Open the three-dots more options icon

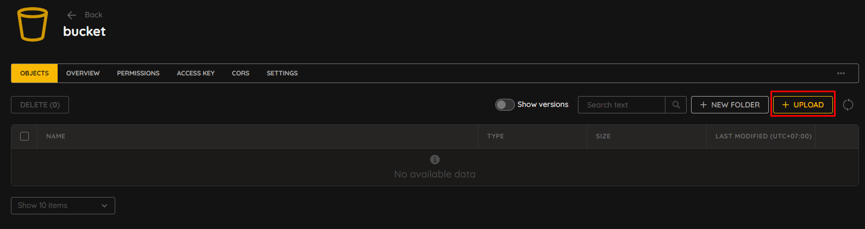[x=841, y=73]
